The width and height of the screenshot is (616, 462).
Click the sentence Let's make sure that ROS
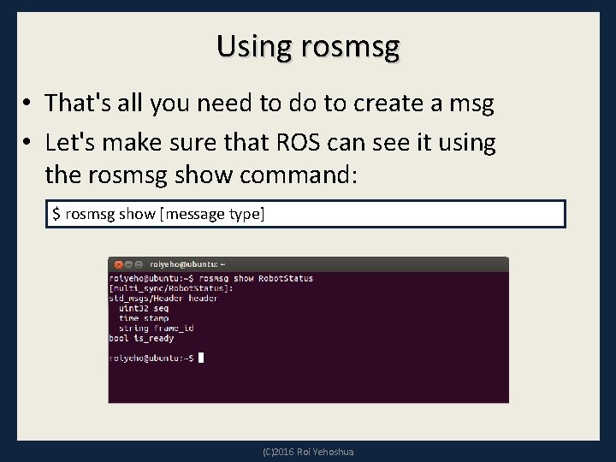click(x=182, y=142)
